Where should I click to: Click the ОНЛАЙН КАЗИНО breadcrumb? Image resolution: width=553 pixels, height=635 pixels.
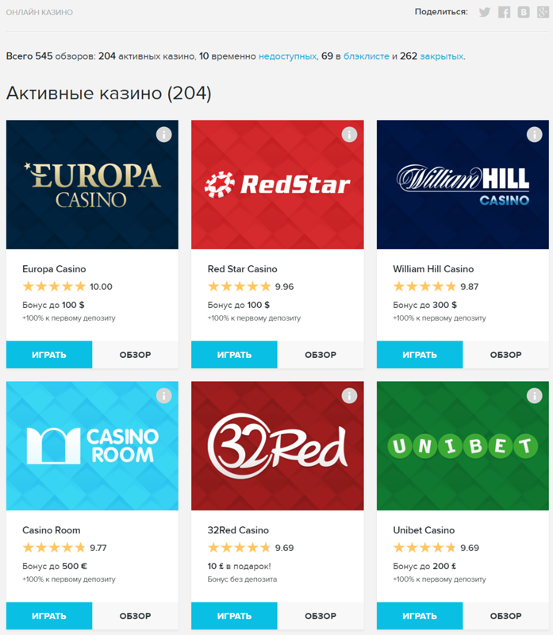(x=39, y=13)
